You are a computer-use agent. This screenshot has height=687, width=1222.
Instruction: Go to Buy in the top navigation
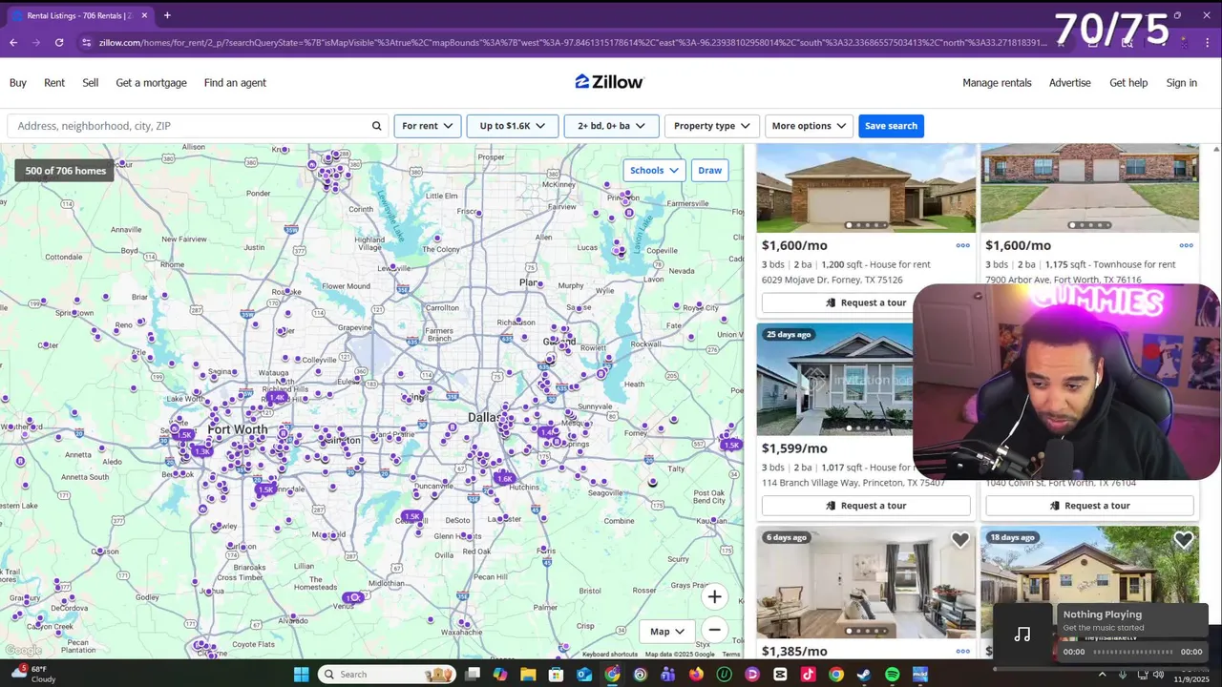pyautogui.click(x=18, y=83)
